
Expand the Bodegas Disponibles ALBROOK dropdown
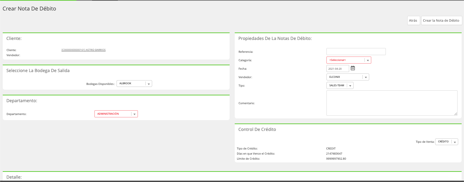click(x=134, y=84)
